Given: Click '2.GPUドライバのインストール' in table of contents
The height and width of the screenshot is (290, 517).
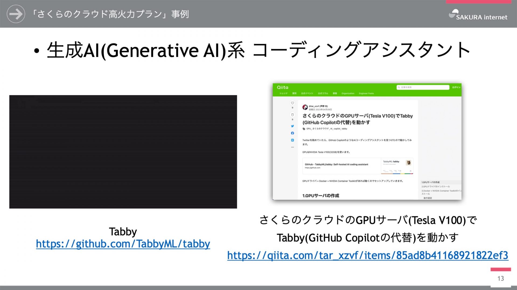Looking at the screenshot, I should (435, 187).
